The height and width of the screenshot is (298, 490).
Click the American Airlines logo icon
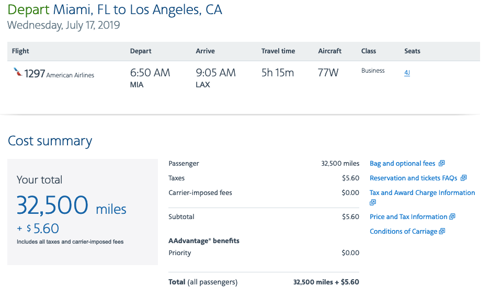18,73
